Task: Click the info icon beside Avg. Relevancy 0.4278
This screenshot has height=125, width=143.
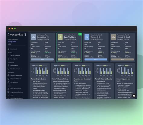Action: click(36, 53)
